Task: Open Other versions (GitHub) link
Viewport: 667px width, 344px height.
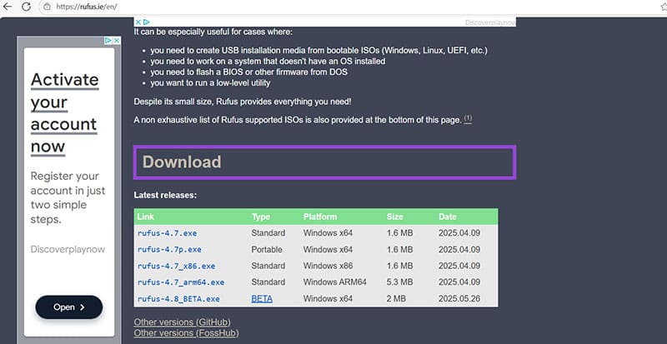Action: [182, 322]
